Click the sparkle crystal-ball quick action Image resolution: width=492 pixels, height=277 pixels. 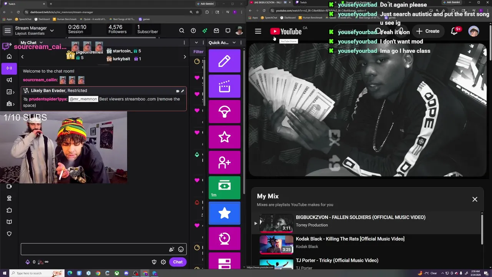(x=224, y=239)
